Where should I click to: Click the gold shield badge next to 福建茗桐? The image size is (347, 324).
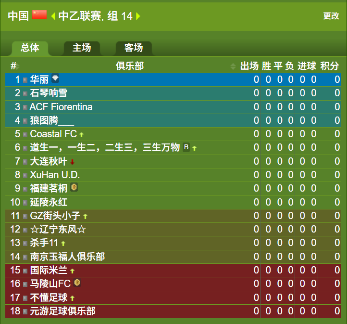[74, 187]
